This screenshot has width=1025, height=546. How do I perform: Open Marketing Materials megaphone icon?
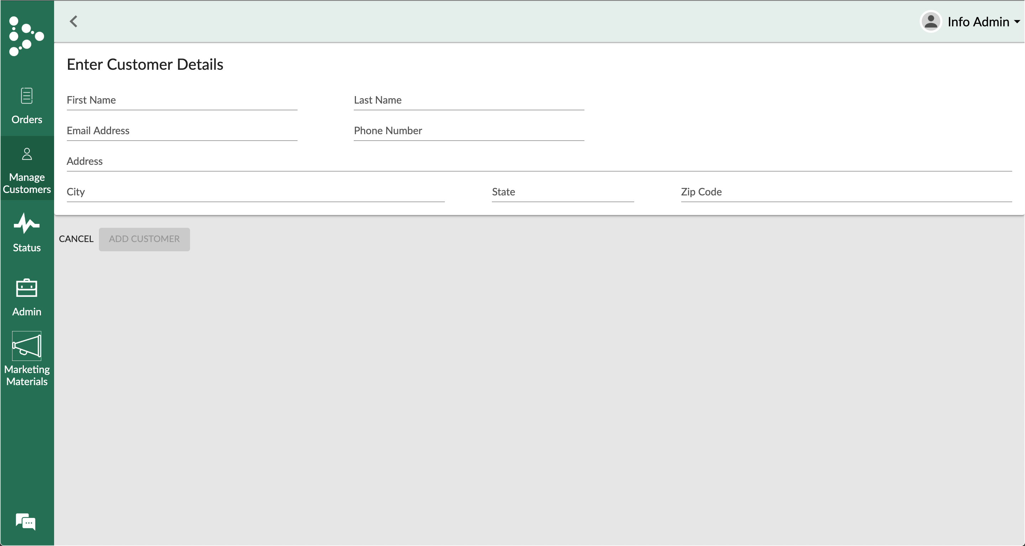[x=27, y=346]
